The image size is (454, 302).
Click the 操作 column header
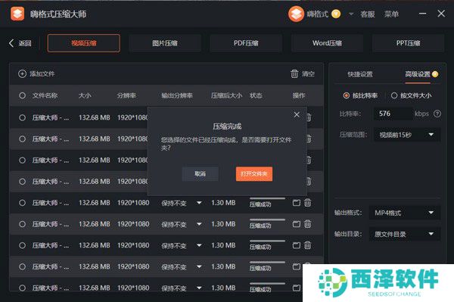299,95
